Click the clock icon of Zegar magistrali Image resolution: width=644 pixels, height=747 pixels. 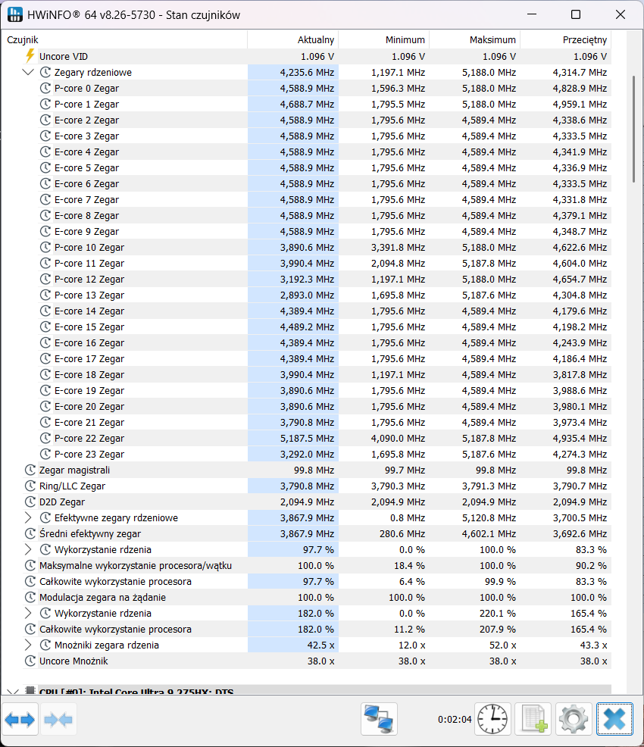click(30, 470)
